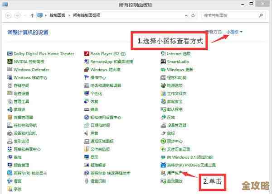Open the 键盘 icon
Screen dimensions: 272x194
[87, 109]
